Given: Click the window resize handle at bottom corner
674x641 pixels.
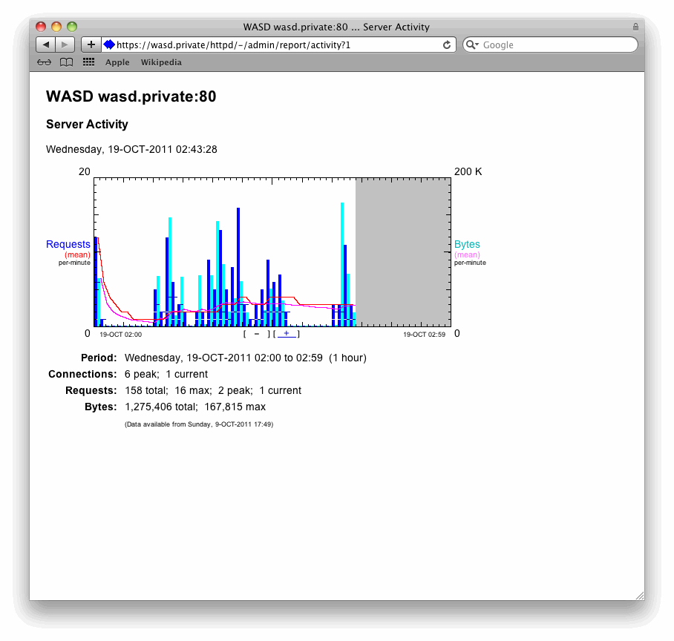Looking at the screenshot, I should click(639, 595).
